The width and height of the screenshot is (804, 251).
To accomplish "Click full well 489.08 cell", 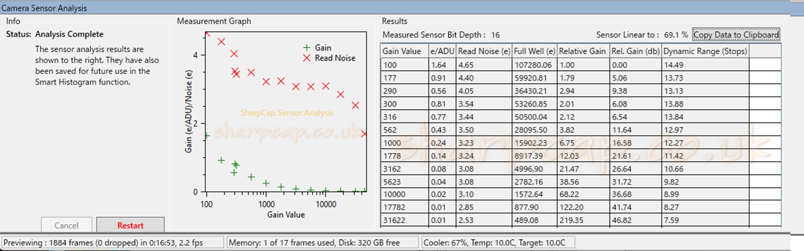I will click(x=534, y=220).
